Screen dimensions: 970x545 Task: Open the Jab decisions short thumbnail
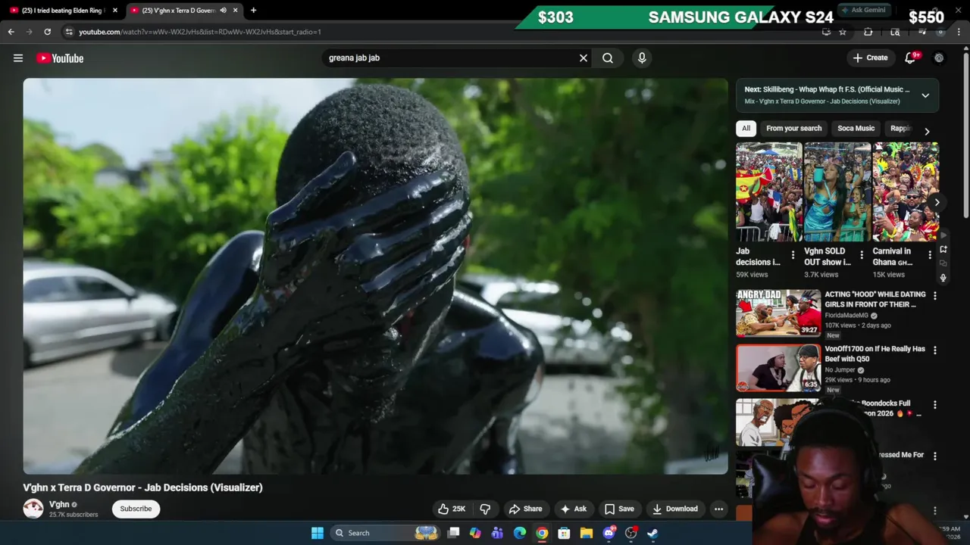(x=768, y=192)
